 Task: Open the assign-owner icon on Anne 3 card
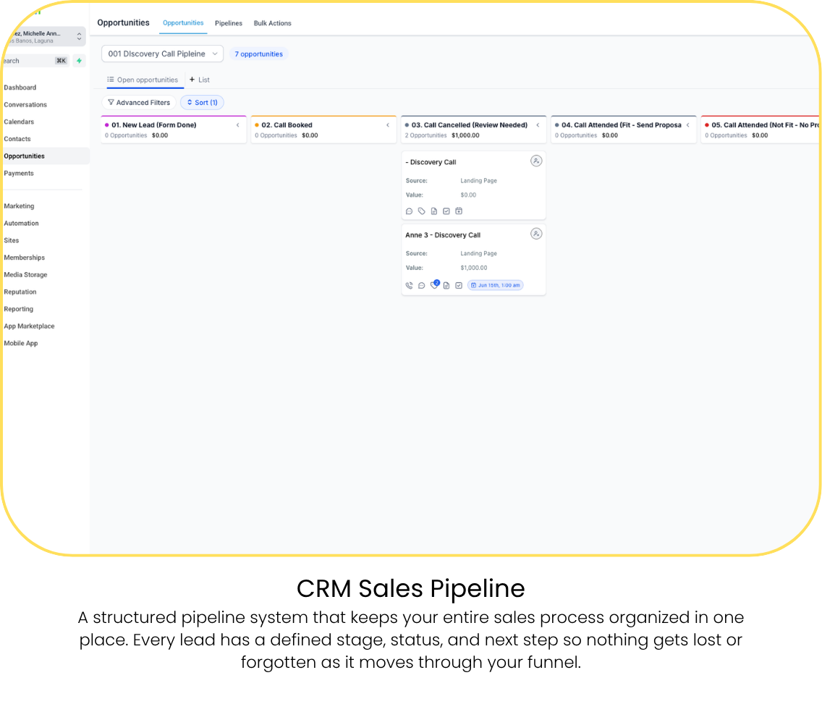coord(535,234)
